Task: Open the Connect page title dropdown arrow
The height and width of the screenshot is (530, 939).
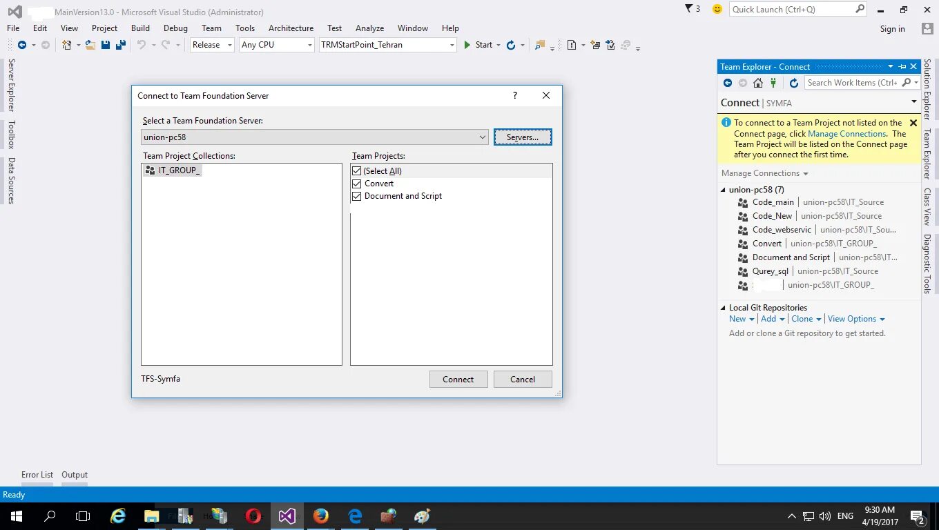Action: click(x=913, y=102)
